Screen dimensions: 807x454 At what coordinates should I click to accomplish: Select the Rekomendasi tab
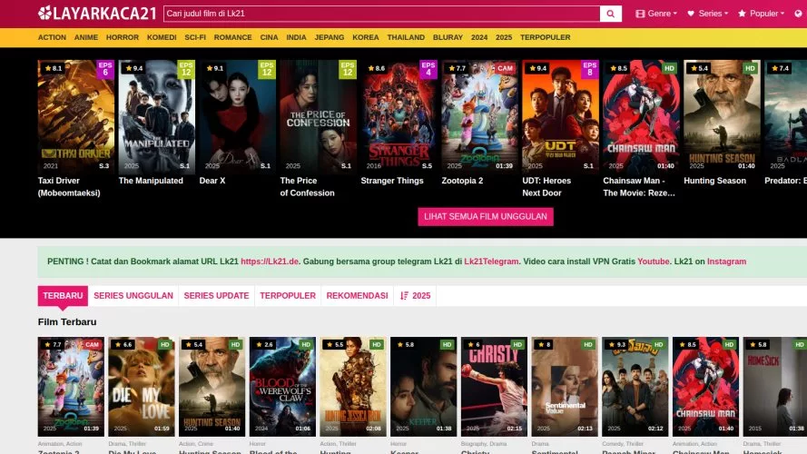[x=357, y=296]
